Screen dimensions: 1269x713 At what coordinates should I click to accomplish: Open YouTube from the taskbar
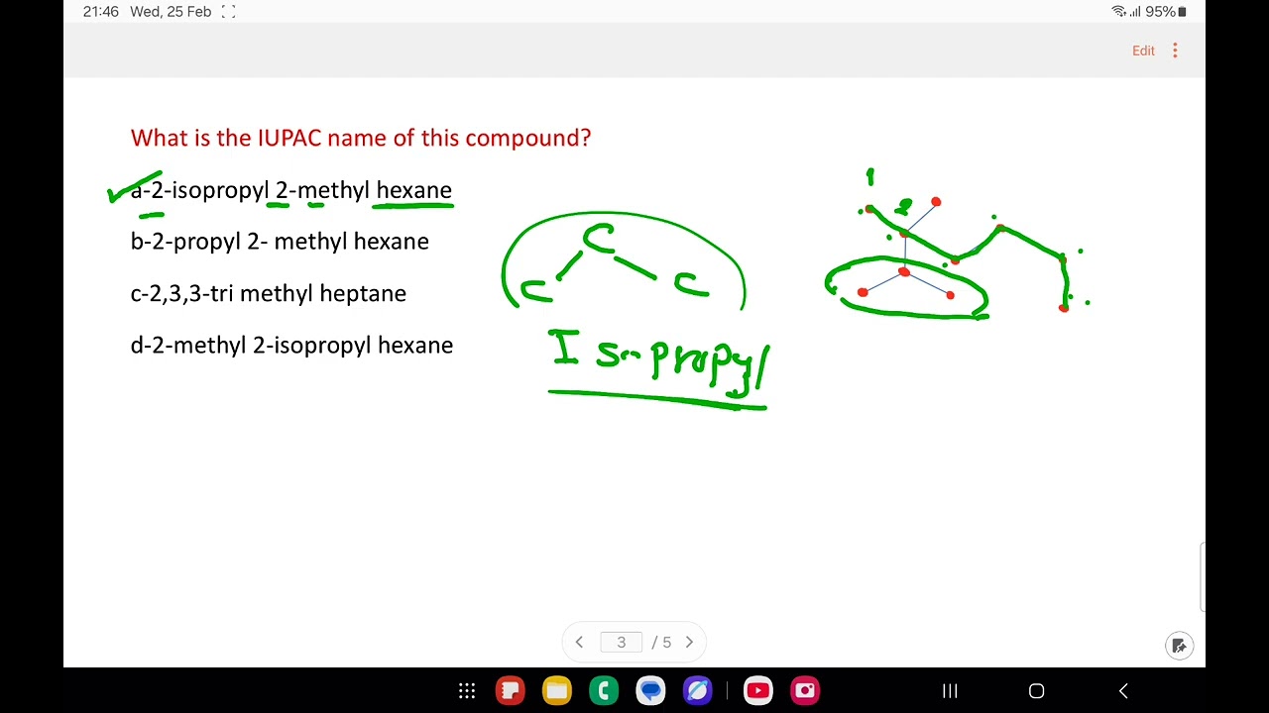758,691
